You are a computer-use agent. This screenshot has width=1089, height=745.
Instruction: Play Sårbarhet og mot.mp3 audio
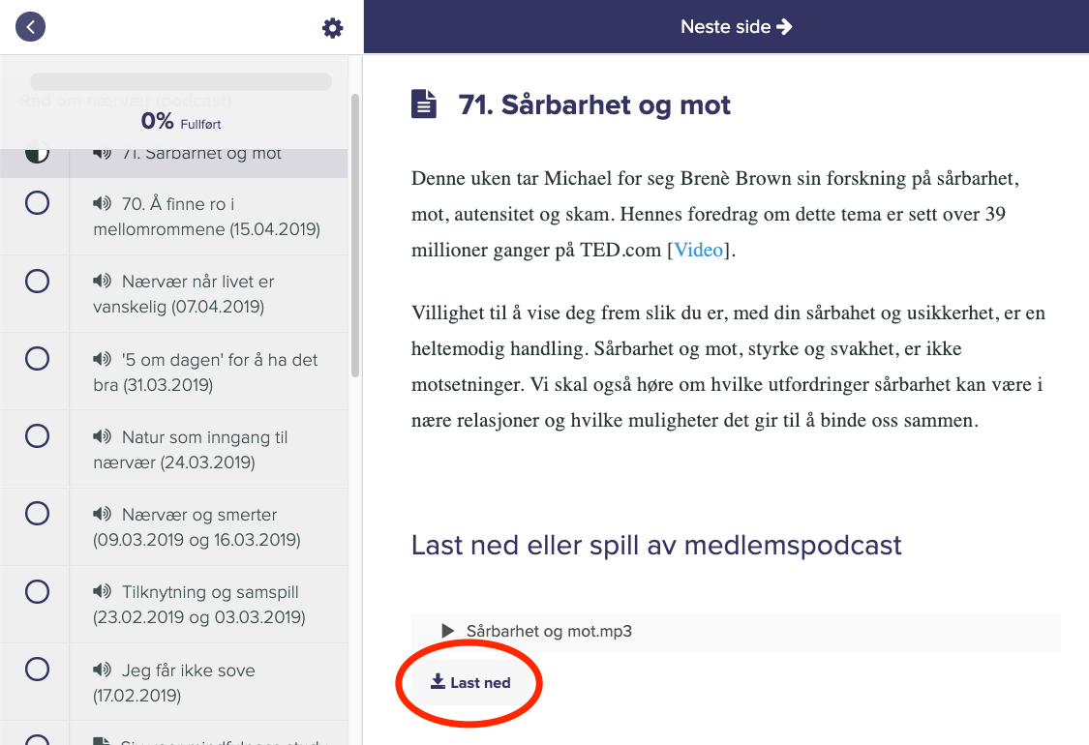pos(448,631)
